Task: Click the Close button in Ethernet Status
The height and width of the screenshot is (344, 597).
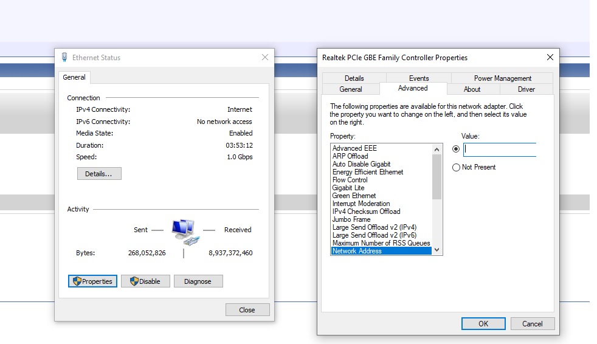Action: click(247, 310)
